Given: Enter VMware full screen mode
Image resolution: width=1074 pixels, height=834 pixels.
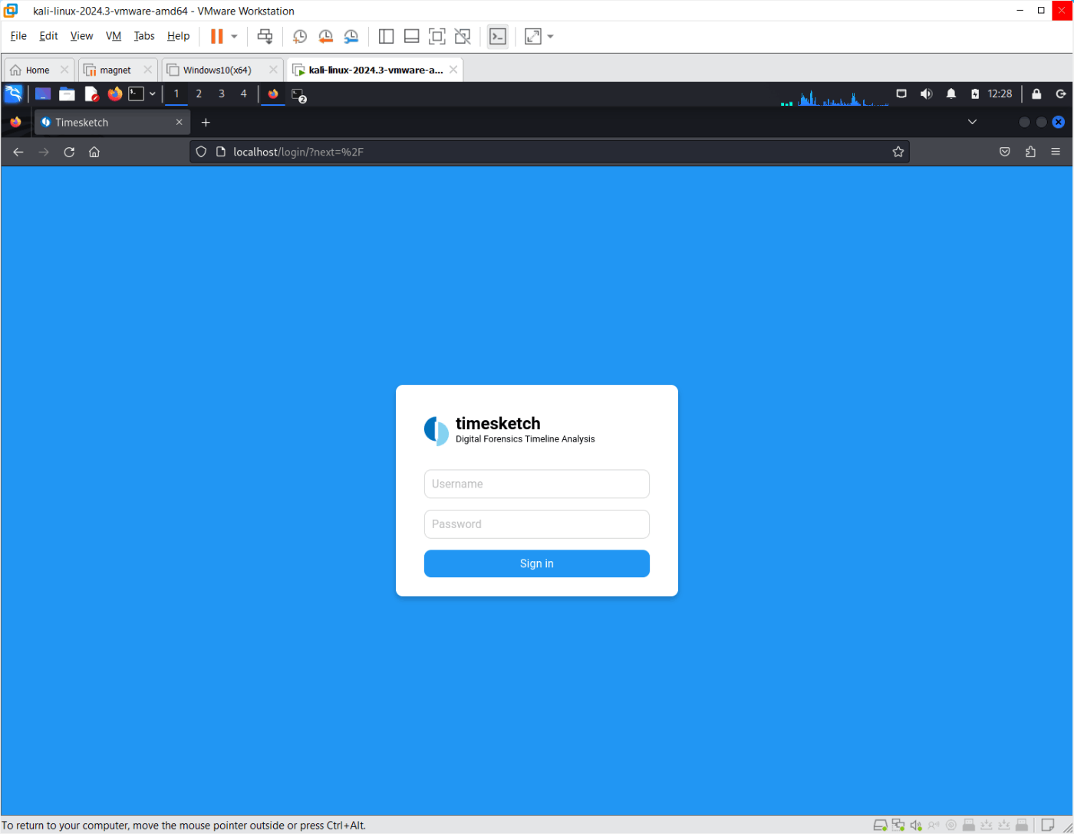Looking at the screenshot, I should pos(437,36).
